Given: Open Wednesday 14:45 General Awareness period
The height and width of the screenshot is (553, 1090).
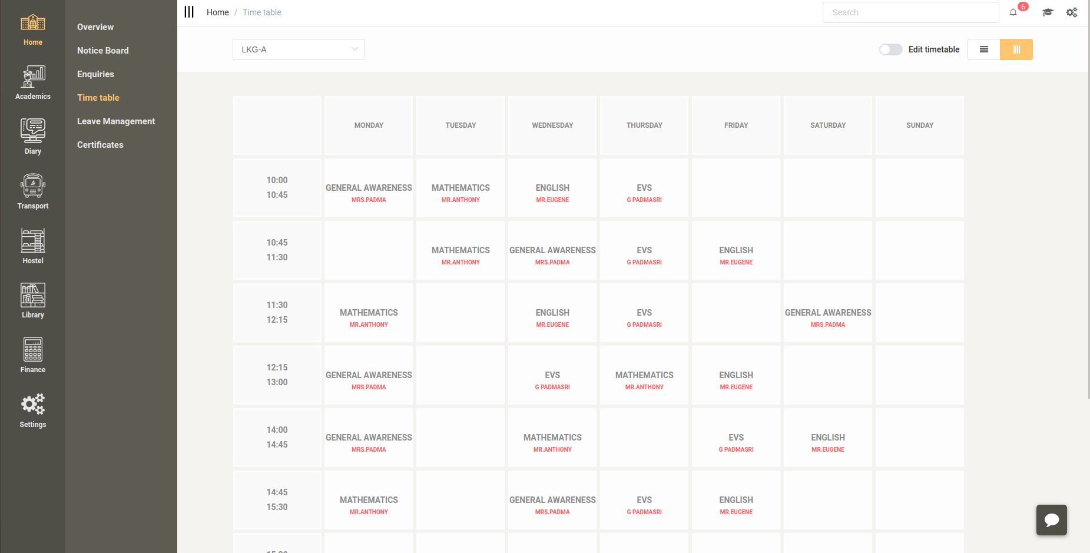Looking at the screenshot, I should pos(552,500).
